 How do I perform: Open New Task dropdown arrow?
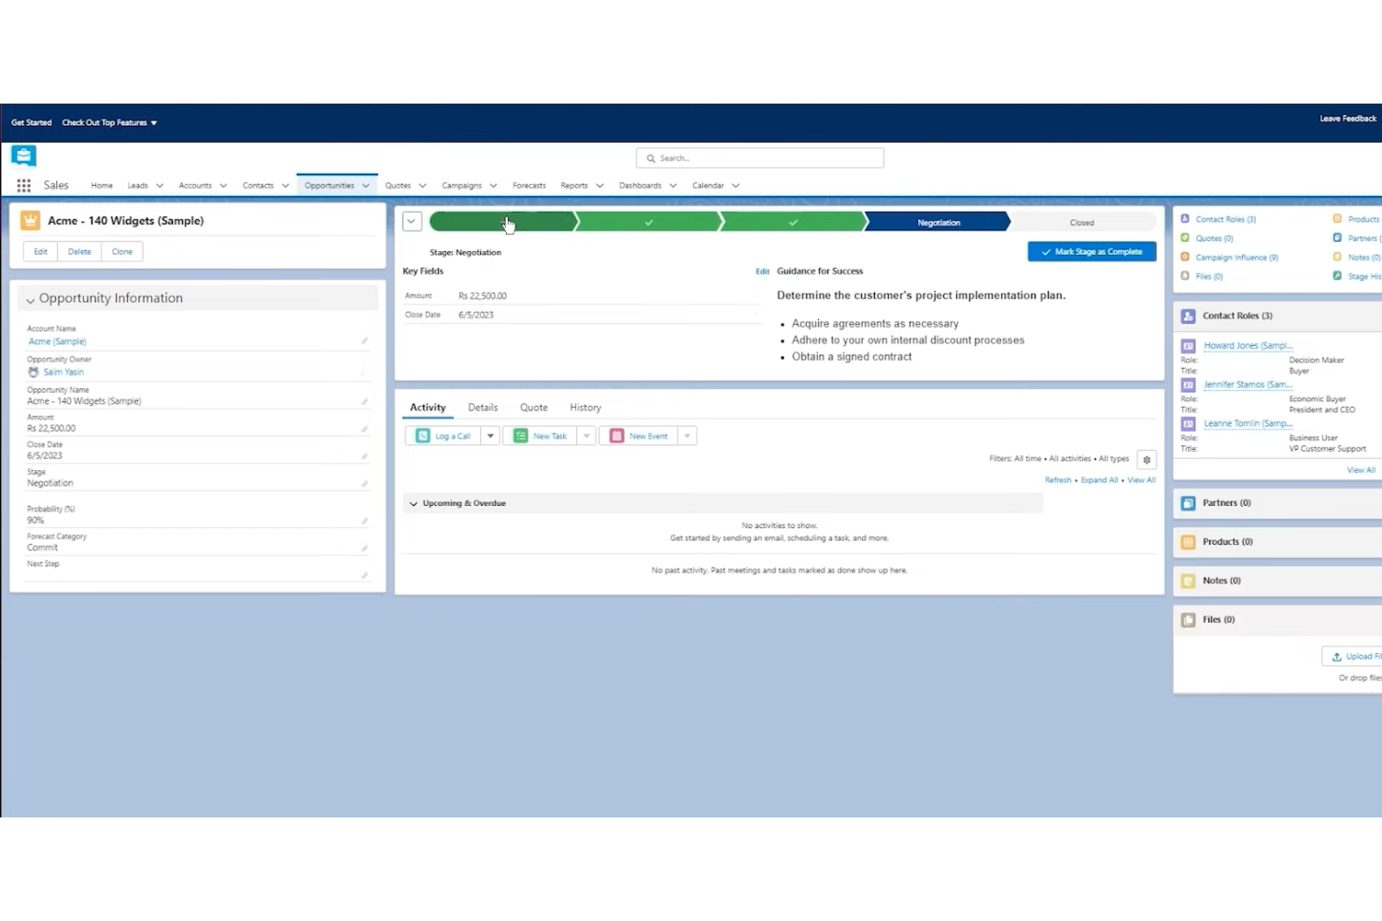(x=586, y=436)
